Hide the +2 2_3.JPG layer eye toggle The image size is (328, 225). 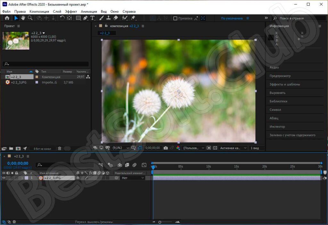pyautogui.click(x=4, y=178)
